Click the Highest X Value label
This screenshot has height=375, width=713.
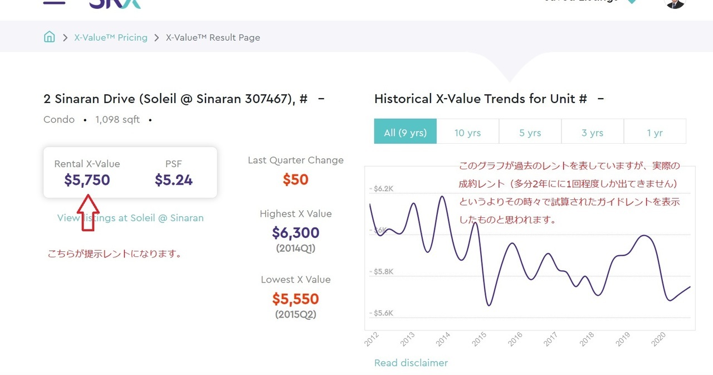[x=296, y=214]
